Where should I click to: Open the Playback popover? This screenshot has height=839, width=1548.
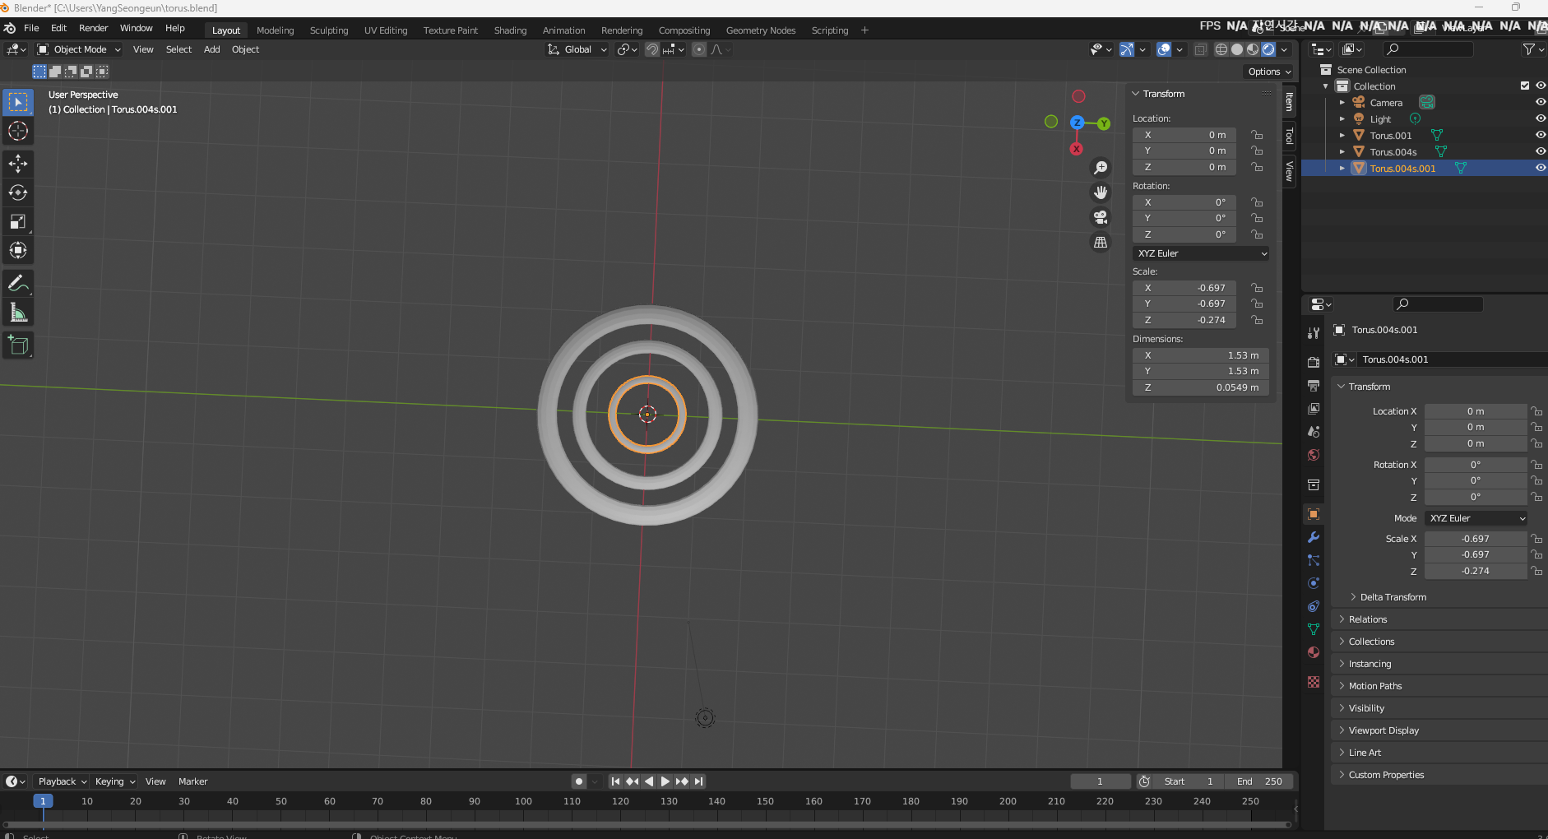point(62,781)
